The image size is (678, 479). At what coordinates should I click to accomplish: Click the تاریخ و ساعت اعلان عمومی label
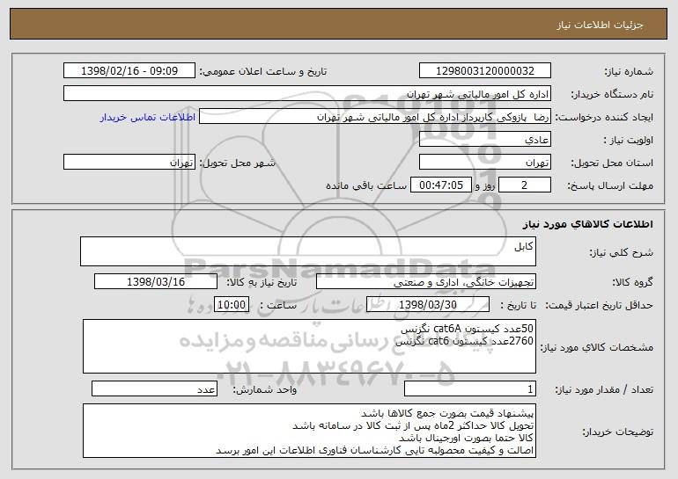click(263, 71)
